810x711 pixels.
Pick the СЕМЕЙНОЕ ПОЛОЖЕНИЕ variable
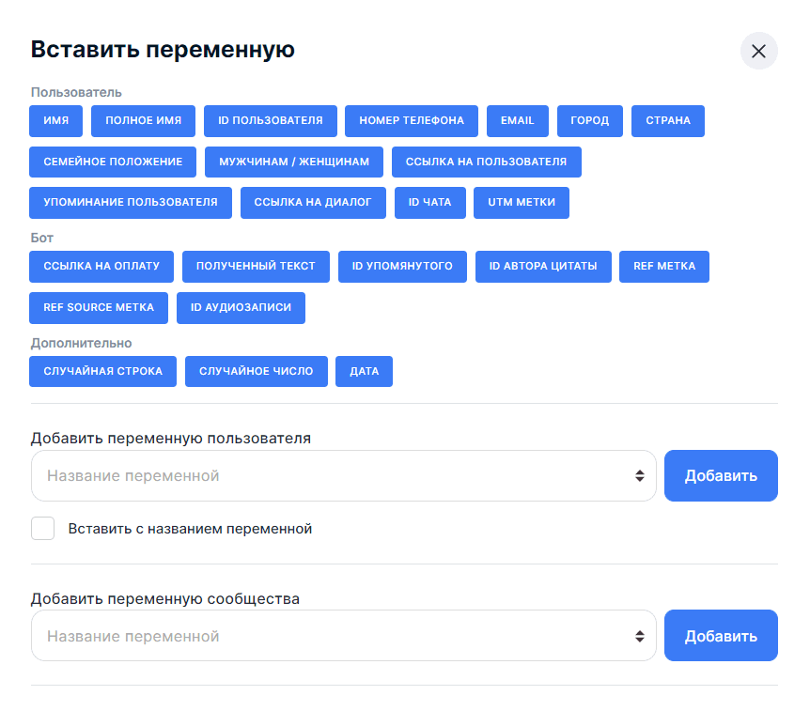click(113, 162)
